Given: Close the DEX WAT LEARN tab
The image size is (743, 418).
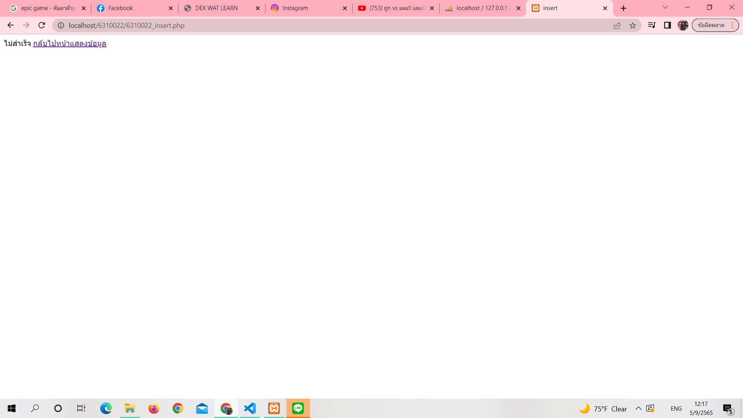Looking at the screenshot, I should click(258, 8).
